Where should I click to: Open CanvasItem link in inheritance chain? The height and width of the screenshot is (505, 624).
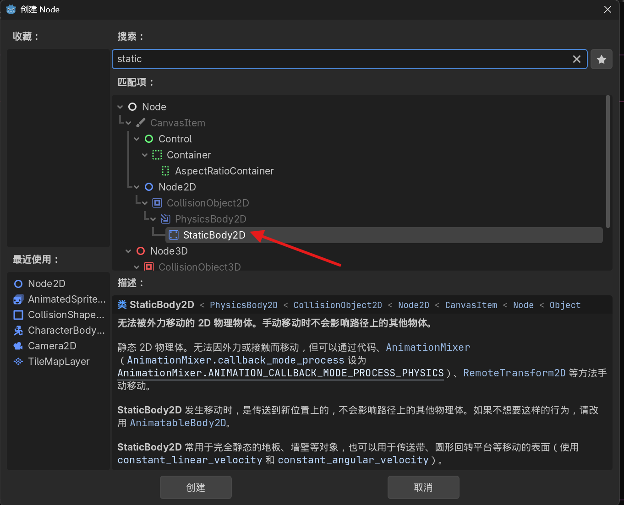[x=471, y=305]
